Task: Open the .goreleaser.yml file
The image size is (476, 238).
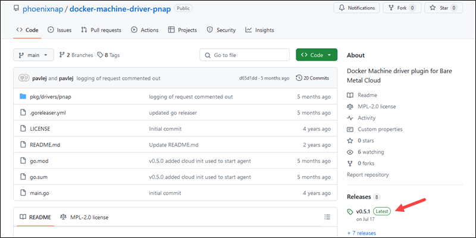Action: (48, 112)
